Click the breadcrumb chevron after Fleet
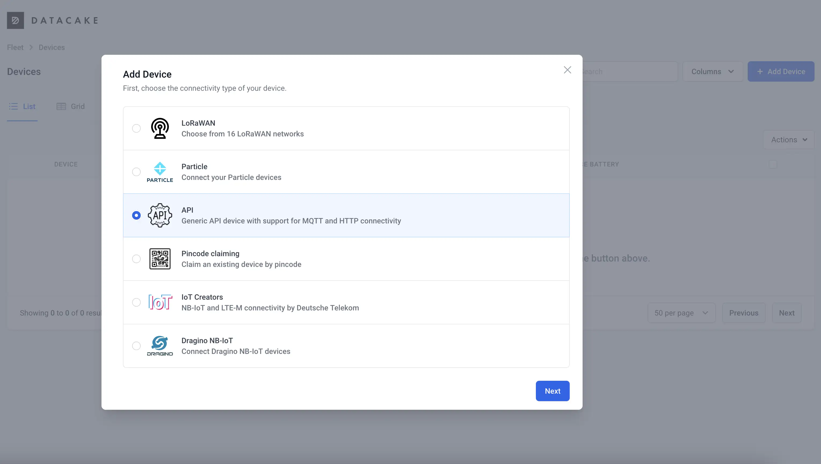 tap(31, 47)
